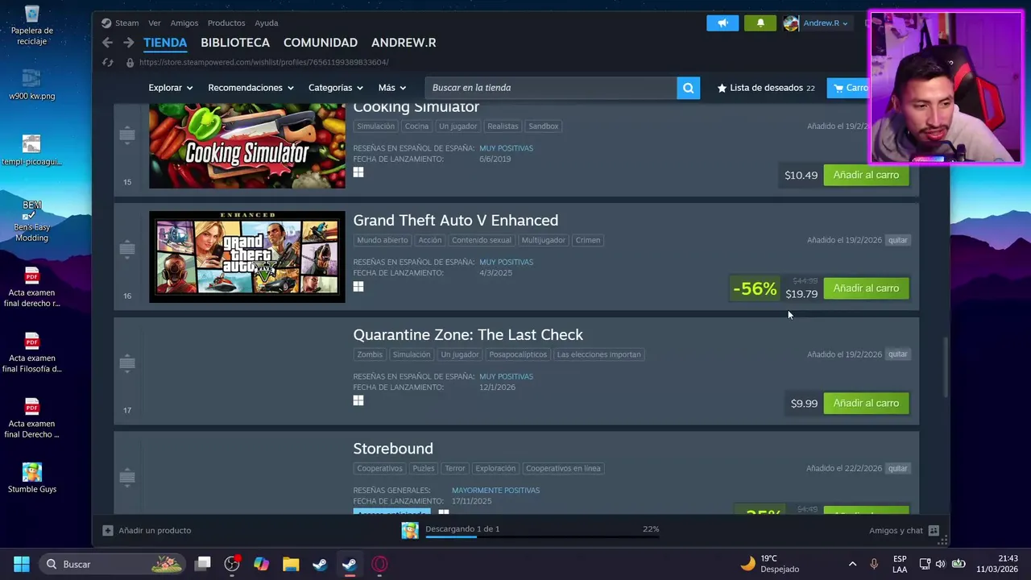Reload the store page
1031x580 pixels.
108,62
